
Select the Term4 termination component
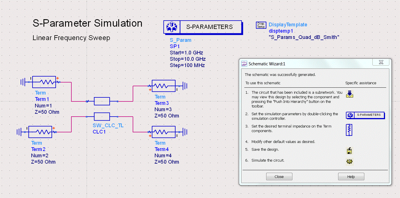tap(163, 132)
